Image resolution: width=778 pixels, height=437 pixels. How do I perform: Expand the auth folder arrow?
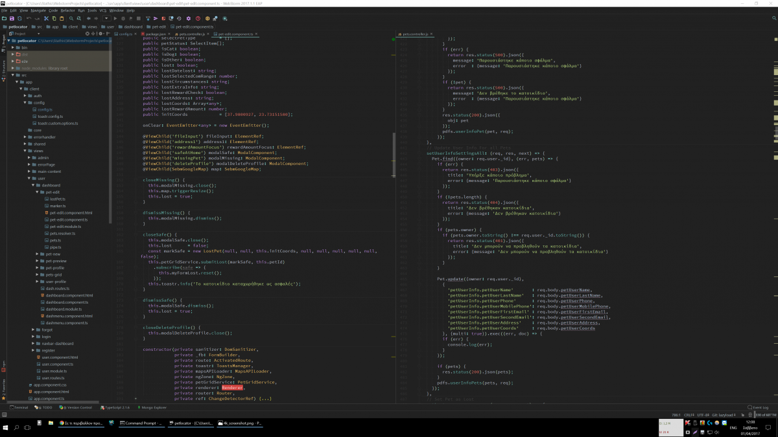coord(25,96)
